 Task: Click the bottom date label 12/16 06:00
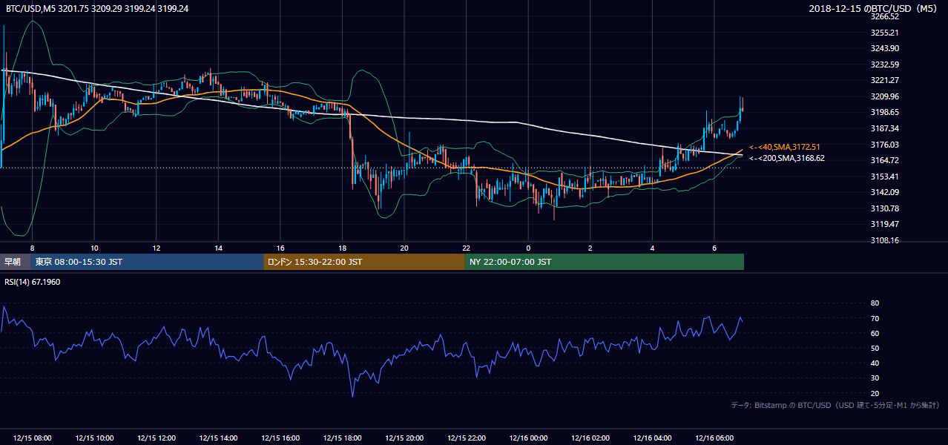tap(714, 438)
